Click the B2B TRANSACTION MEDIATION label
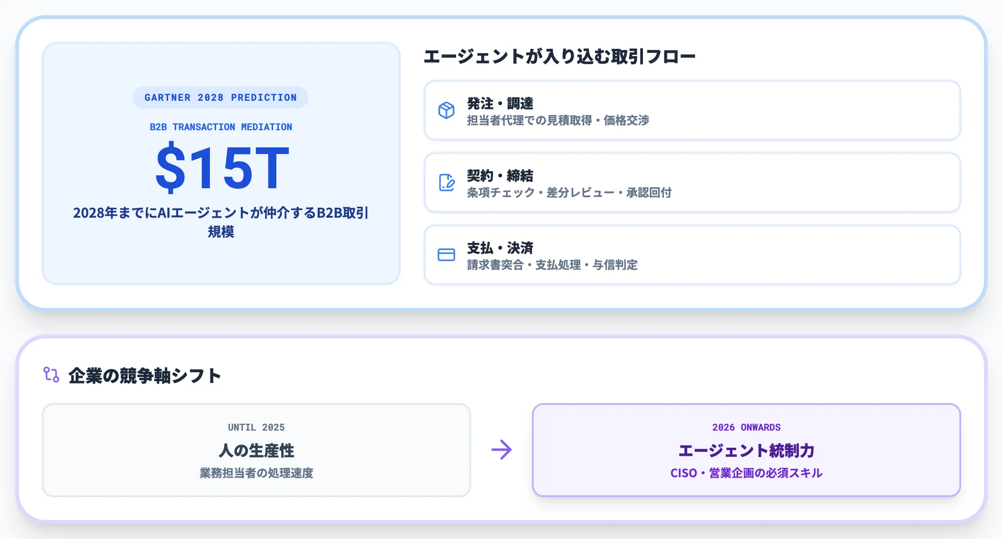Screen dimensions: 1003x539 (x=221, y=127)
